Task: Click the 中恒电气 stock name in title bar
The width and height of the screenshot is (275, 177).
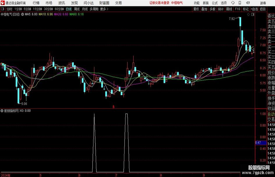Action: coord(177,3)
